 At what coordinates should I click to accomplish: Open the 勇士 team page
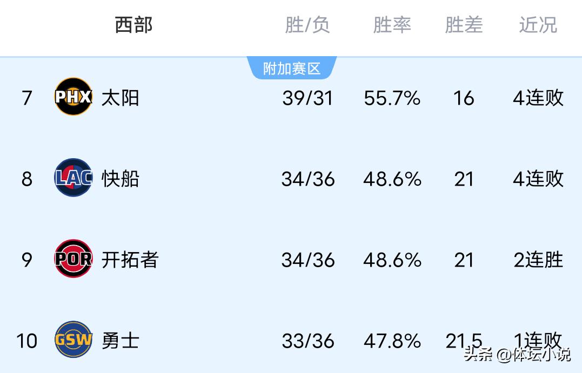coord(120,341)
